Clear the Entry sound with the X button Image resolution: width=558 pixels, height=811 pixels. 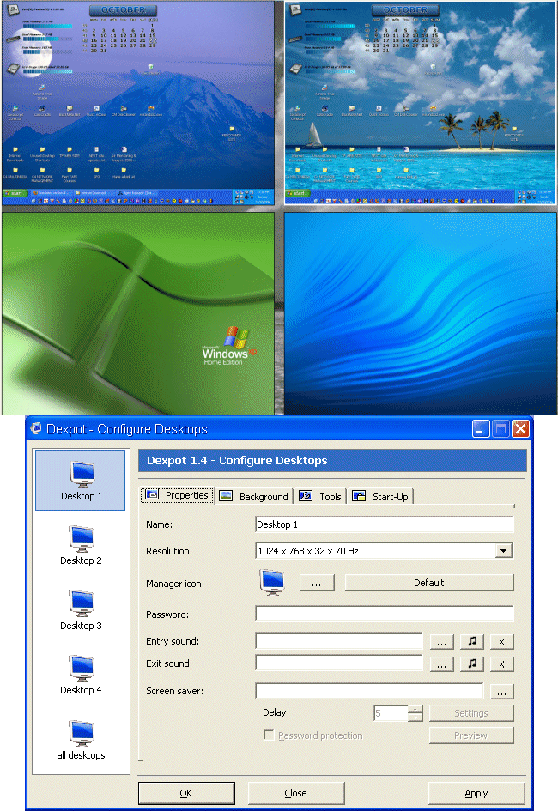501,642
